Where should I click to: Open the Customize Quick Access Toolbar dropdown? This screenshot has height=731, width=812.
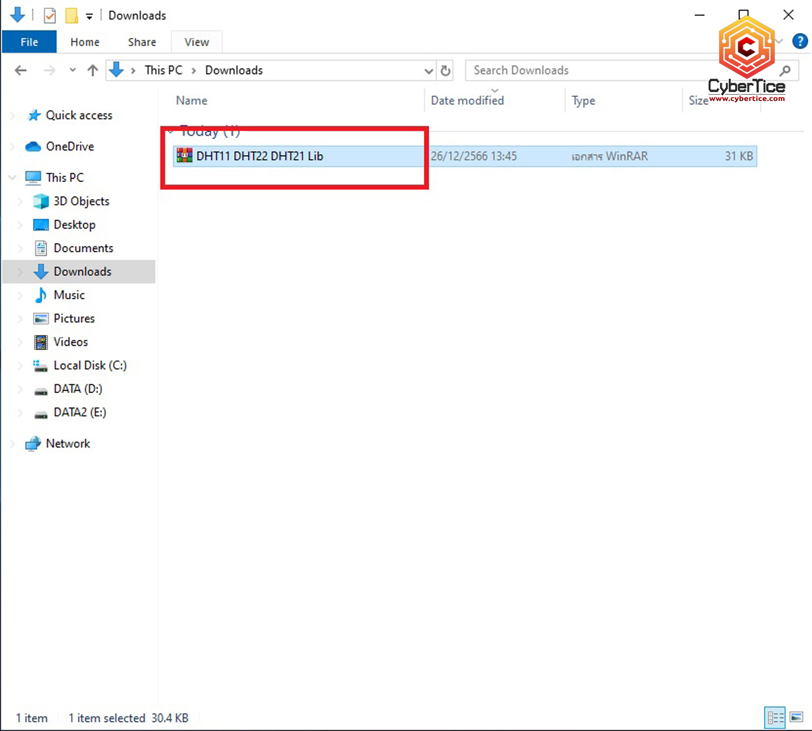pyautogui.click(x=89, y=16)
